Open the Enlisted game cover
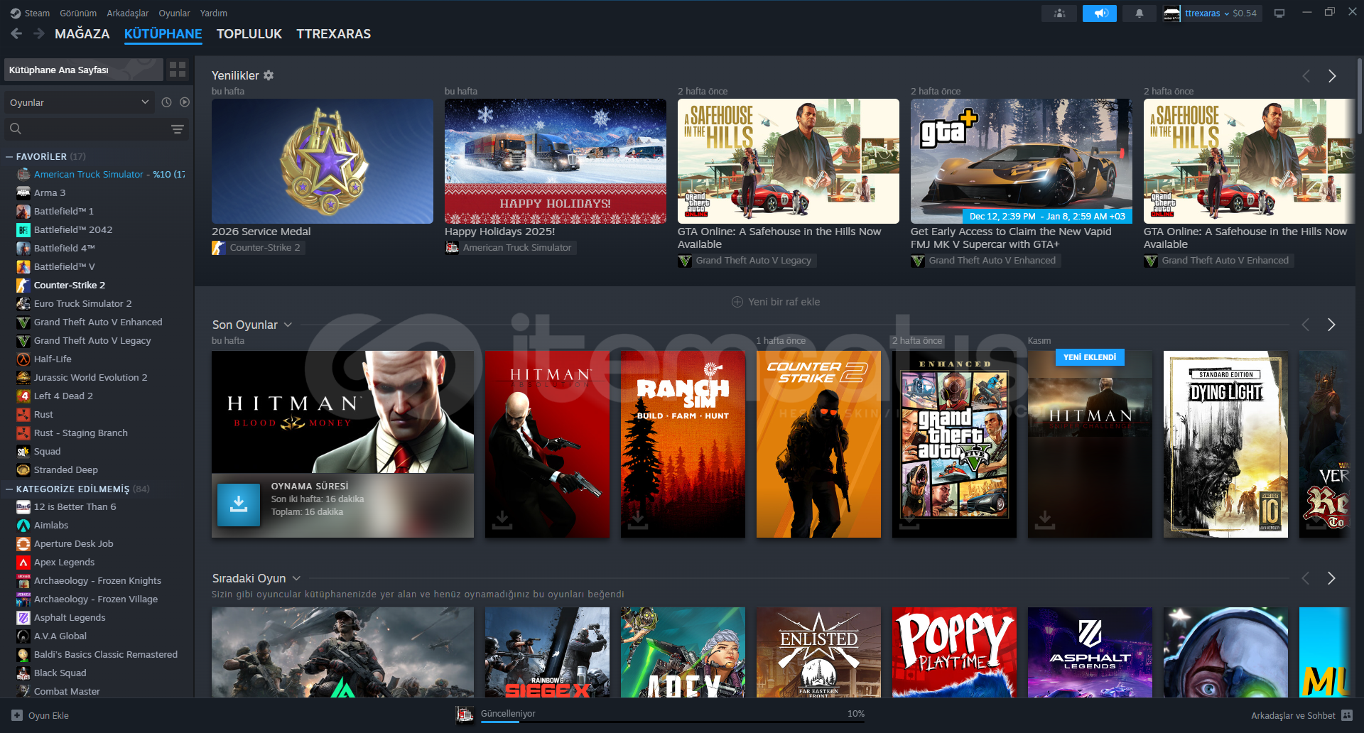Viewport: 1364px width, 733px height. [x=818, y=652]
